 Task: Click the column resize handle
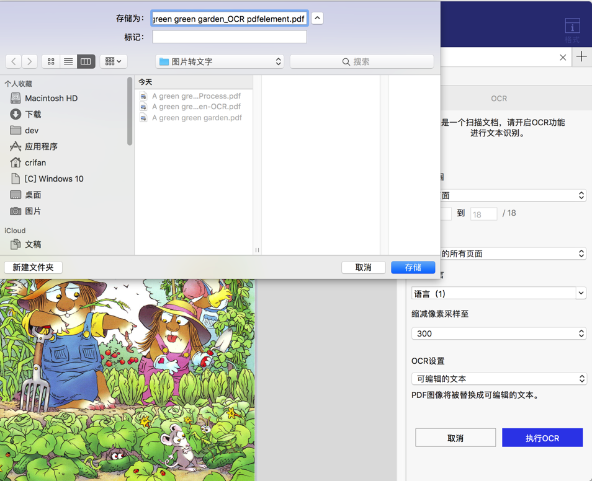tap(257, 250)
